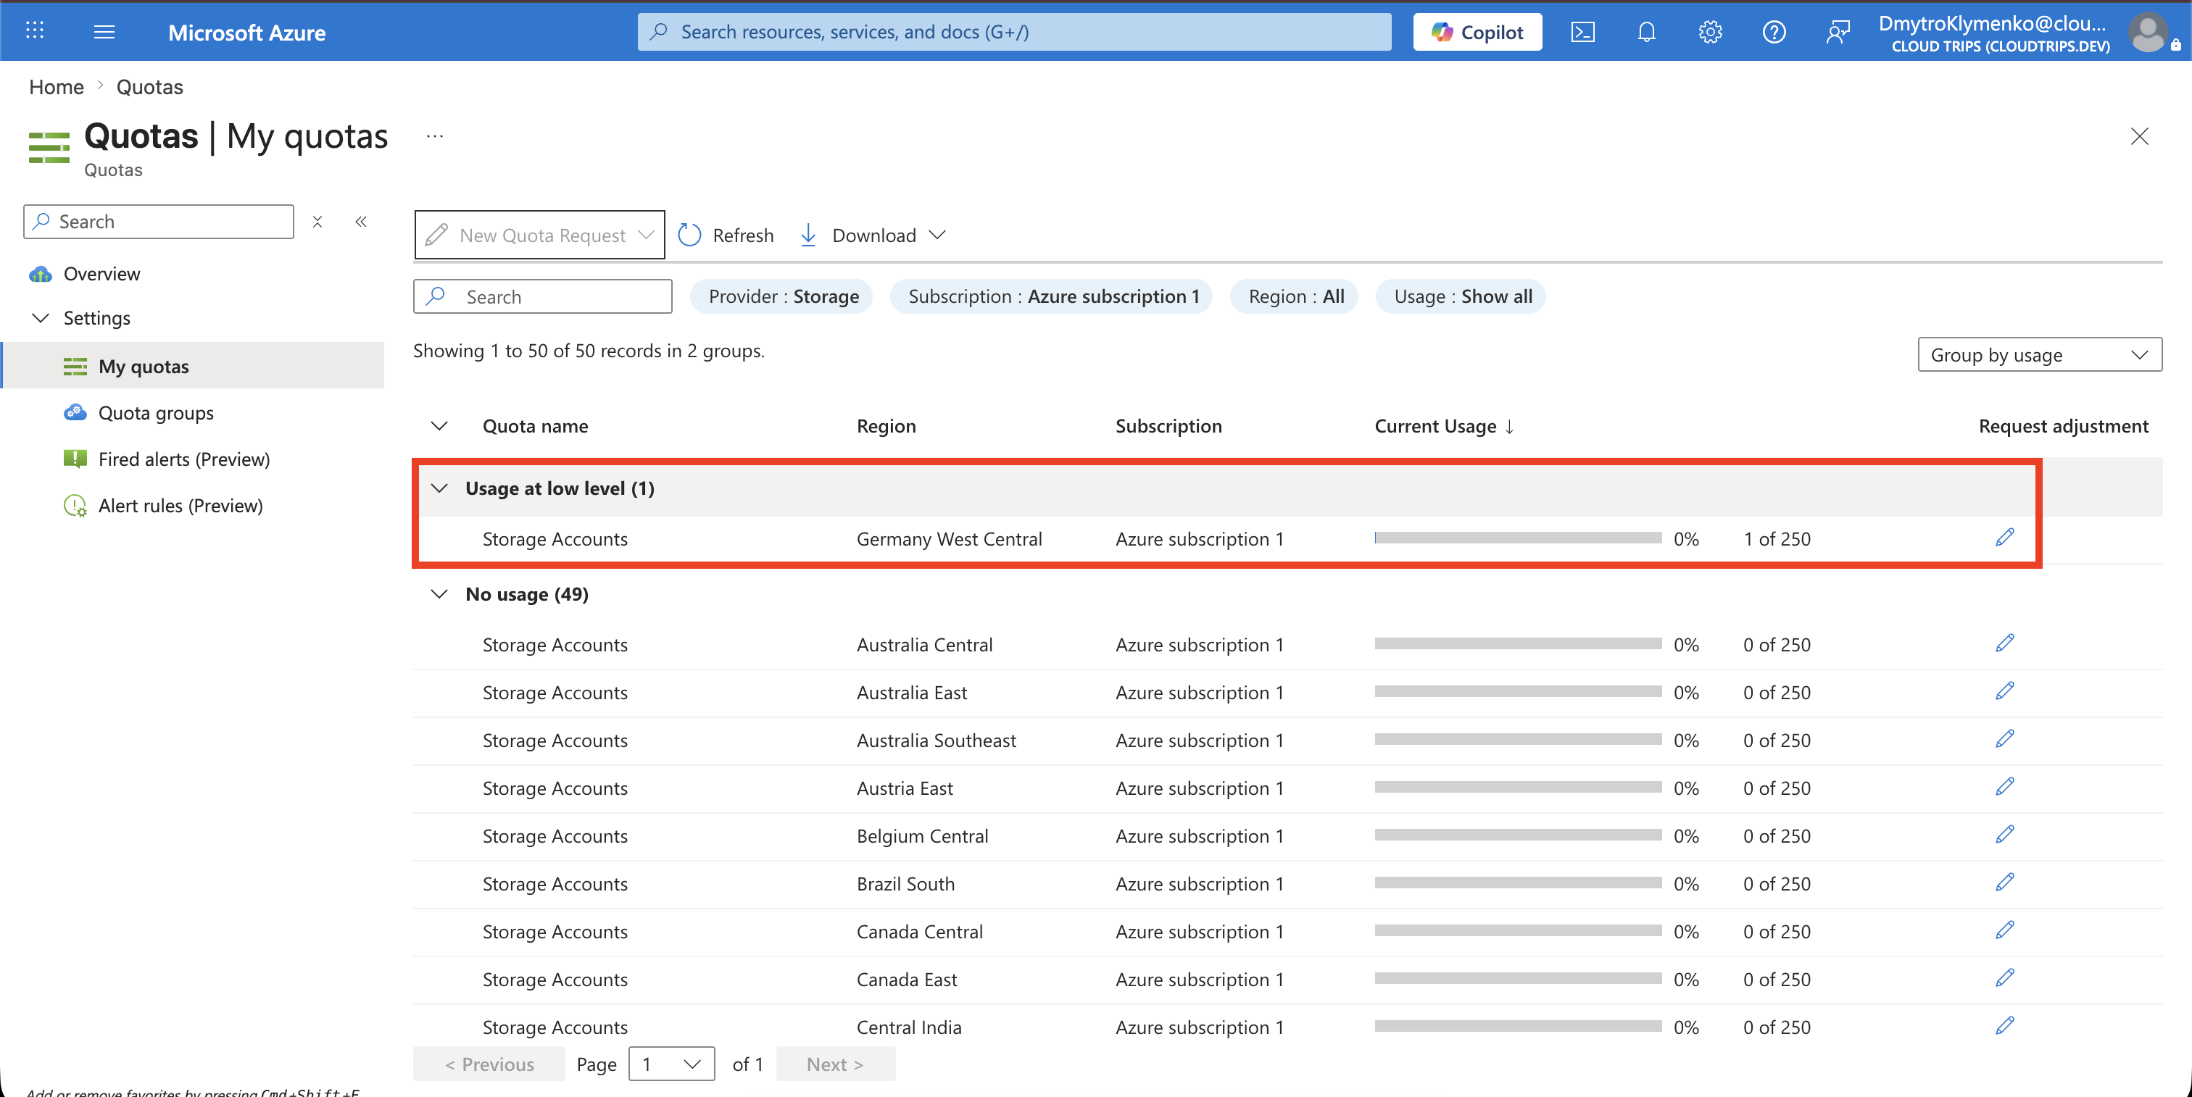Select Storage Accounts in Belgium Central row

555,836
